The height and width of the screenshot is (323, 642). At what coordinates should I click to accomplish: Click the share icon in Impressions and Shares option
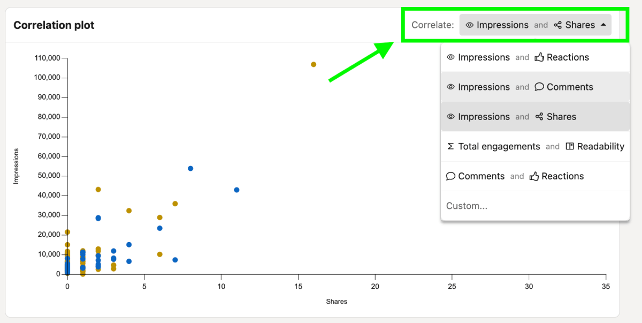[539, 116]
